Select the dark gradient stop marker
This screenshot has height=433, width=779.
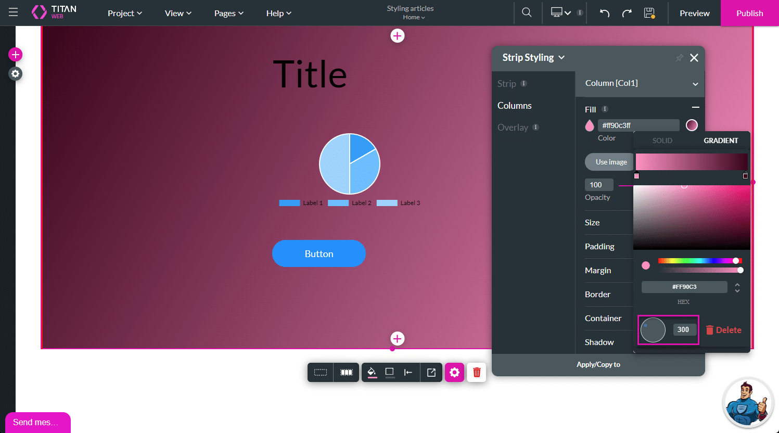745,176
